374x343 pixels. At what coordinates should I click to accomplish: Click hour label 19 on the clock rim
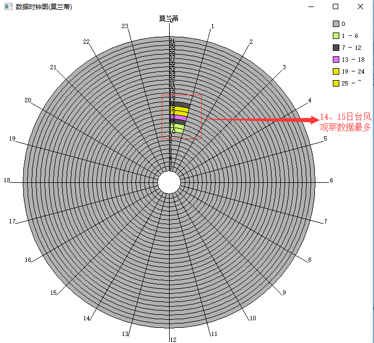tap(12, 138)
